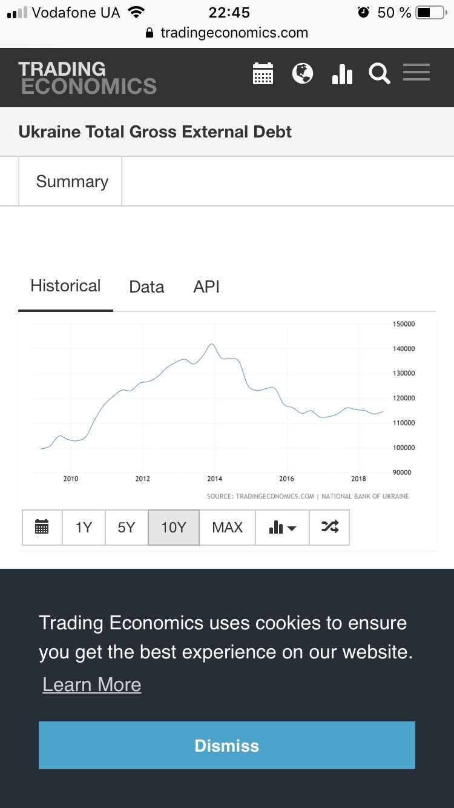Dismiss the cookie notice

(227, 746)
